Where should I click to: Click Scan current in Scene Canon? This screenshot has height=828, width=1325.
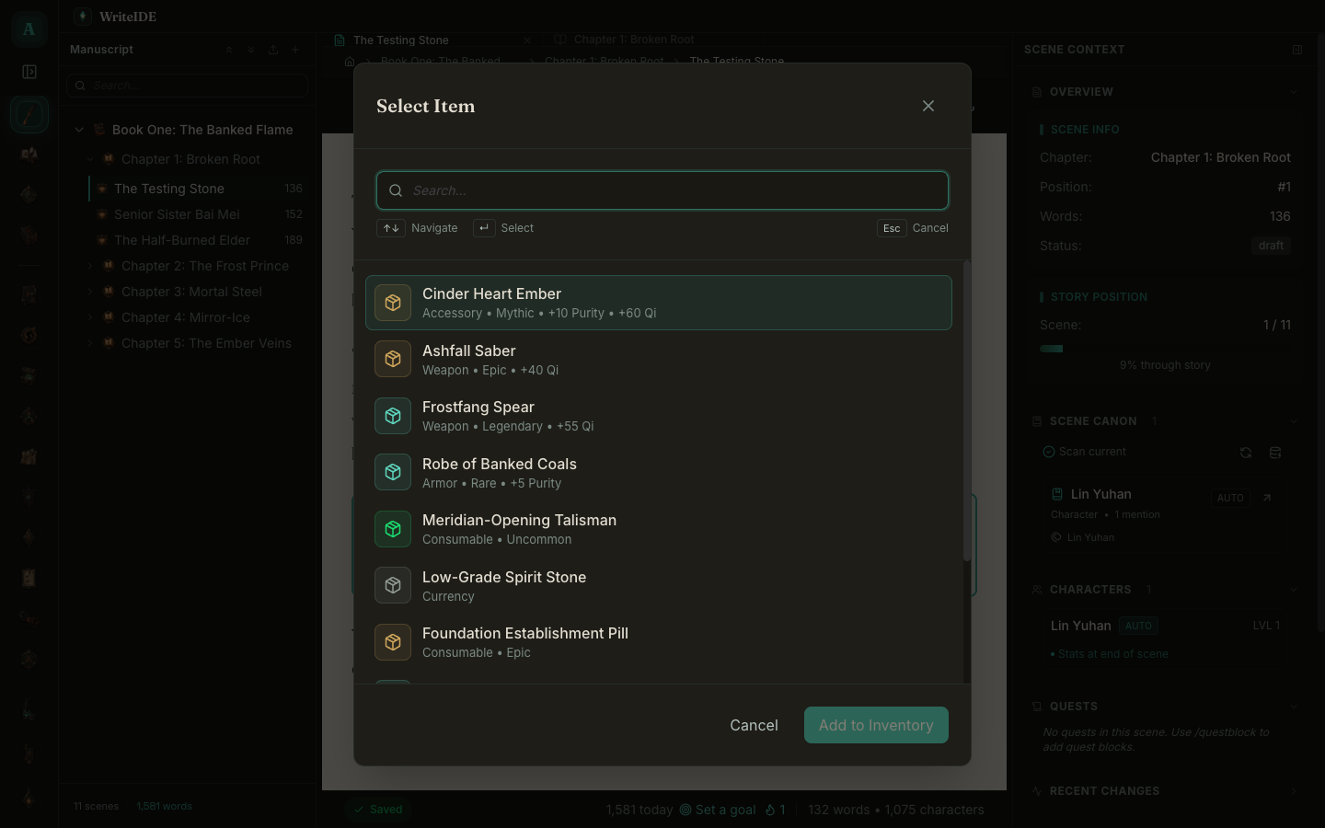coord(1084,452)
